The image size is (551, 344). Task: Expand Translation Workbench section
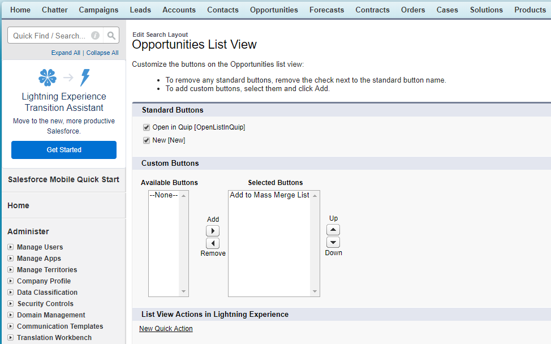[11, 338]
